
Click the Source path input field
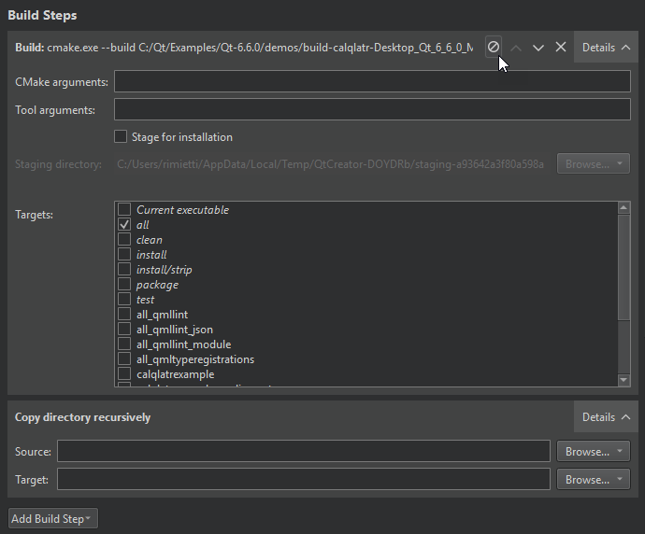pos(303,452)
